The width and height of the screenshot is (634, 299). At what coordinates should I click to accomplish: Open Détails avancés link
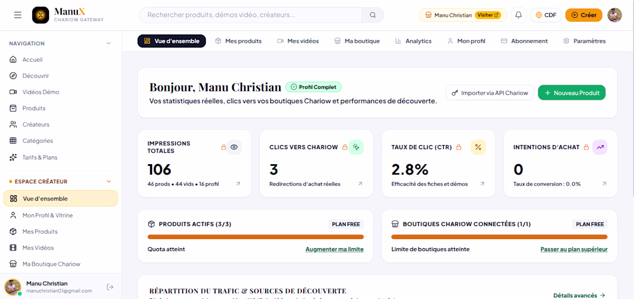[579, 296]
